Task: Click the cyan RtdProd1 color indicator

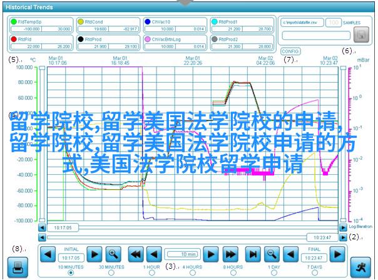Action: [x=215, y=22]
